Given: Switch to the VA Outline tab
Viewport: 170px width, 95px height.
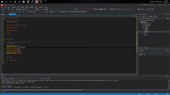Looking at the screenshot, I should (146, 48).
